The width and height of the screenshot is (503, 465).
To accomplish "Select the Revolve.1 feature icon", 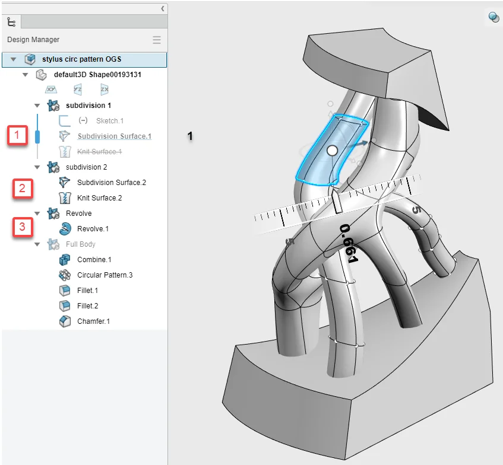I will [65, 229].
